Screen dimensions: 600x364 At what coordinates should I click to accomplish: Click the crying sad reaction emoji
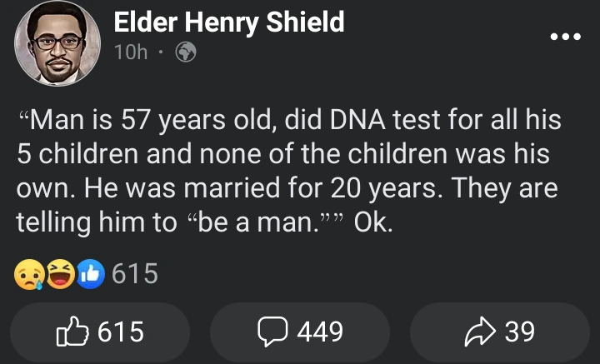click(28, 274)
